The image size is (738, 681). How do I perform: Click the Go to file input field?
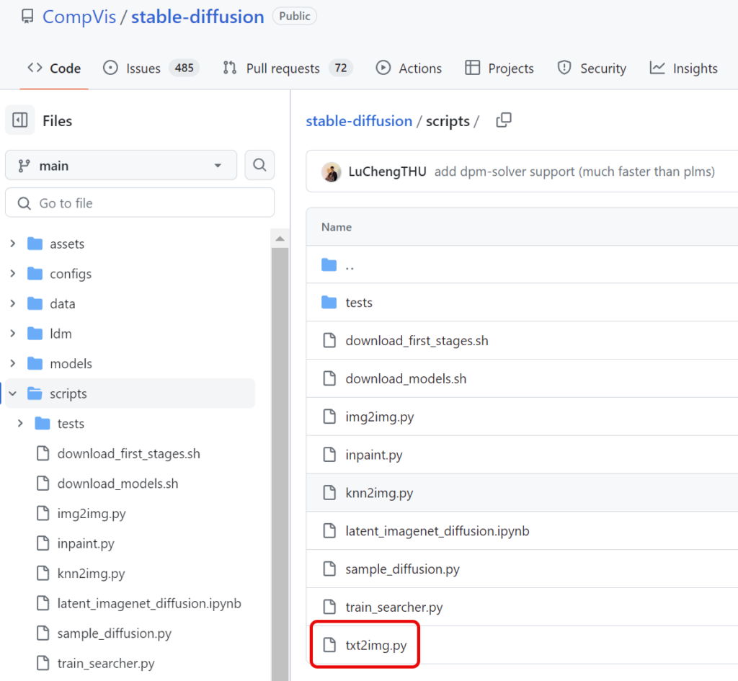(139, 202)
